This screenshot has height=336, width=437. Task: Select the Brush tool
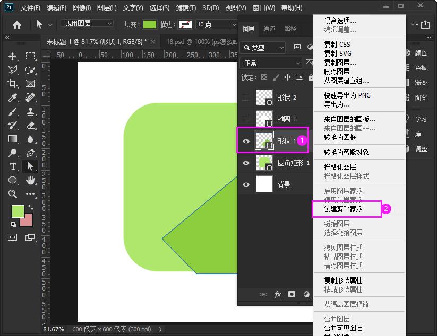(13, 111)
